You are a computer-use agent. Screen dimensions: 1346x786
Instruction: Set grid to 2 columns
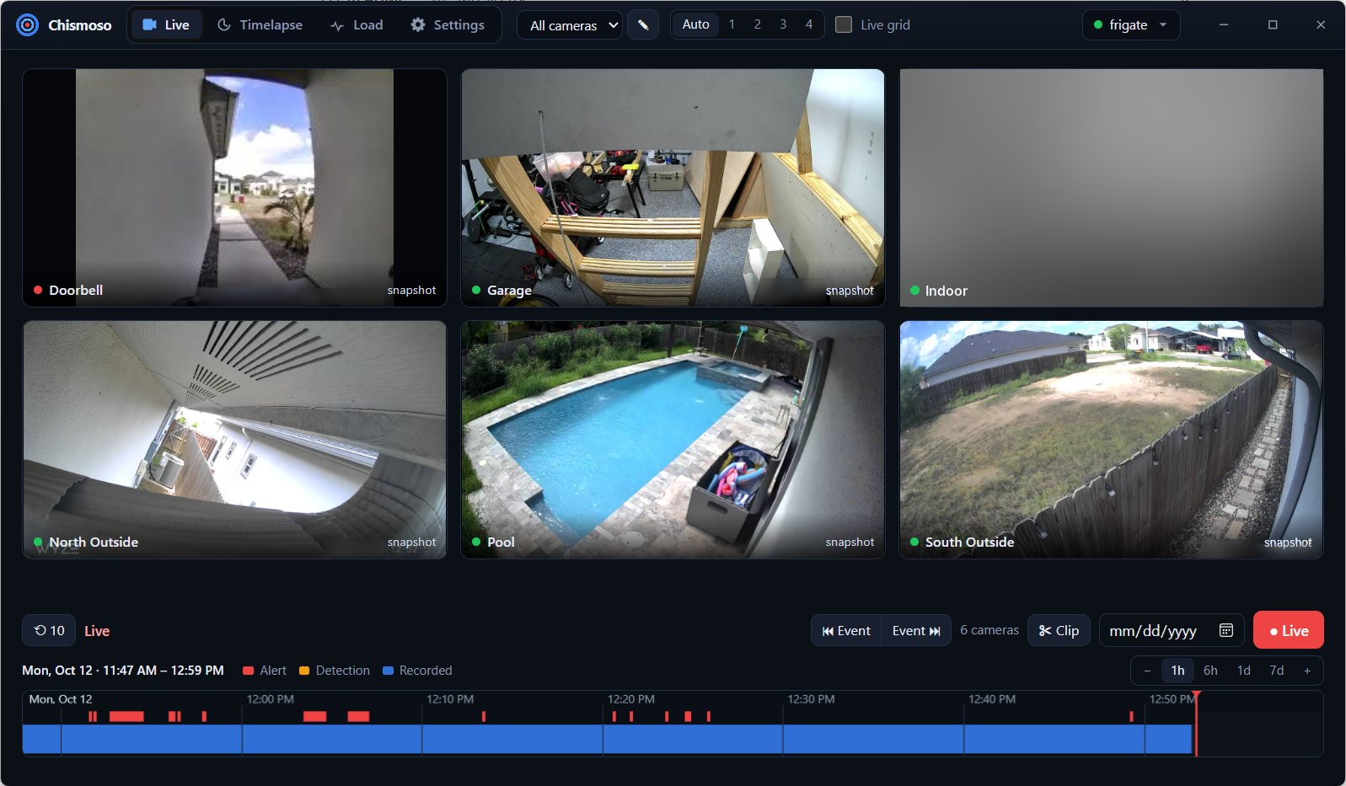pos(757,24)
